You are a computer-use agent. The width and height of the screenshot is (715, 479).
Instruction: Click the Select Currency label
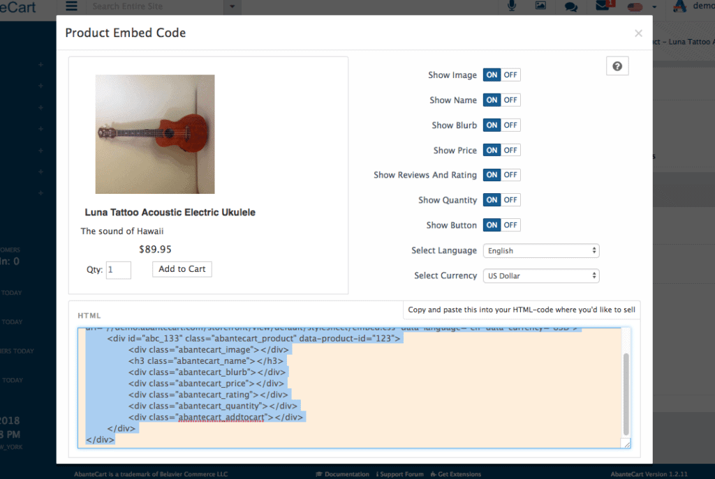(x=445, y=275)
